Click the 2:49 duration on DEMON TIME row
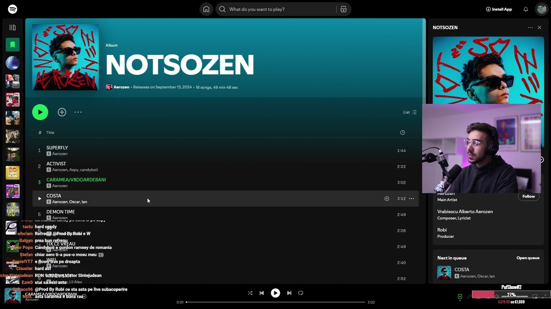Image resolution: width=551 pixels, height=309 pixels. (401, 215)
